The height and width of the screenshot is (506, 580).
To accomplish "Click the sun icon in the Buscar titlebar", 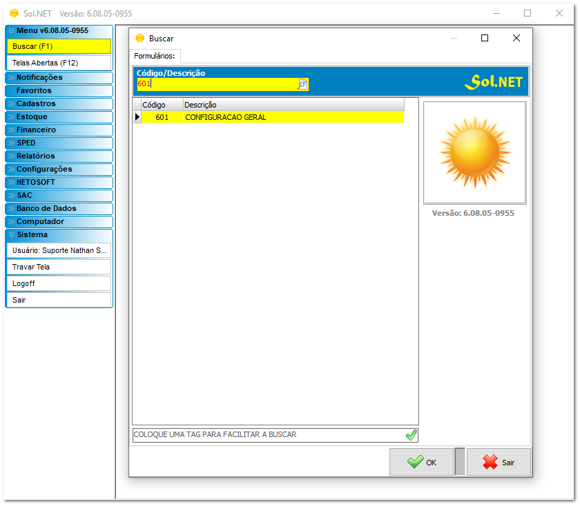I will click(140, 38).
